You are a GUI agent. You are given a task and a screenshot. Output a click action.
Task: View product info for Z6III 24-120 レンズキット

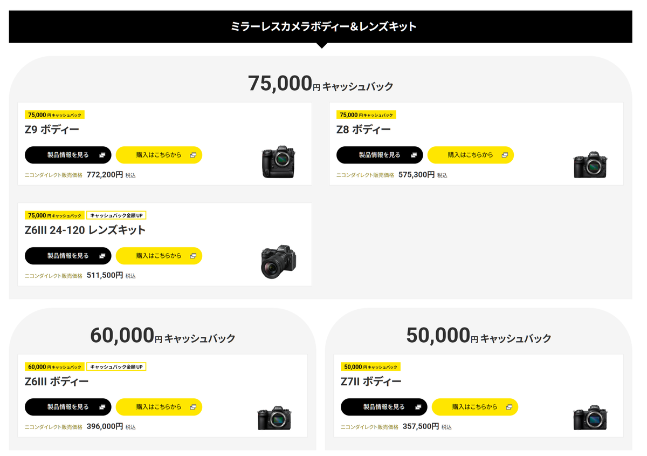point(68,256)
